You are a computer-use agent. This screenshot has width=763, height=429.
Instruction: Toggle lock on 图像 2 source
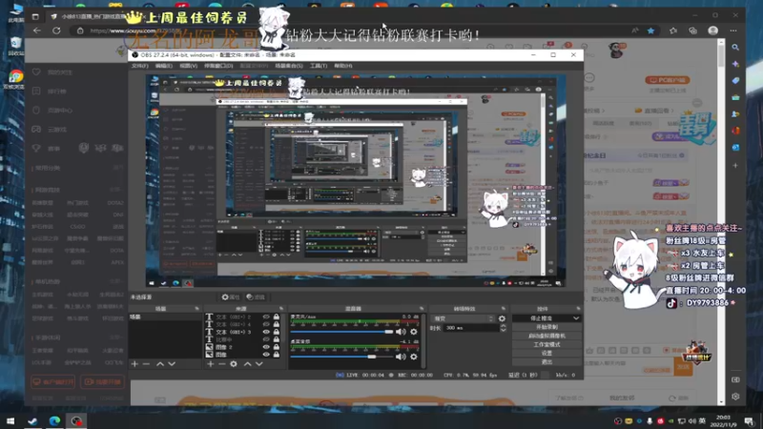(277, 347)
